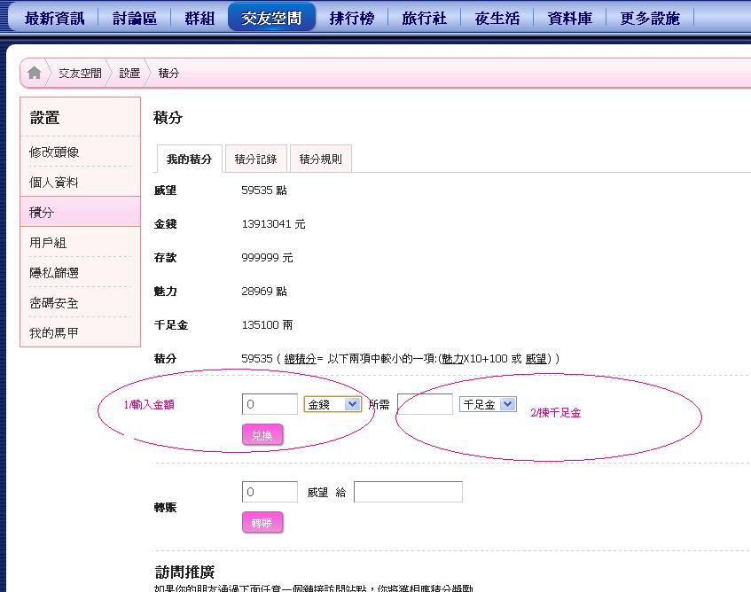Screen dimensions: 751x592
Task: Click the transfer amount input field
Action: pyautogui.click(x=270, y=492)
